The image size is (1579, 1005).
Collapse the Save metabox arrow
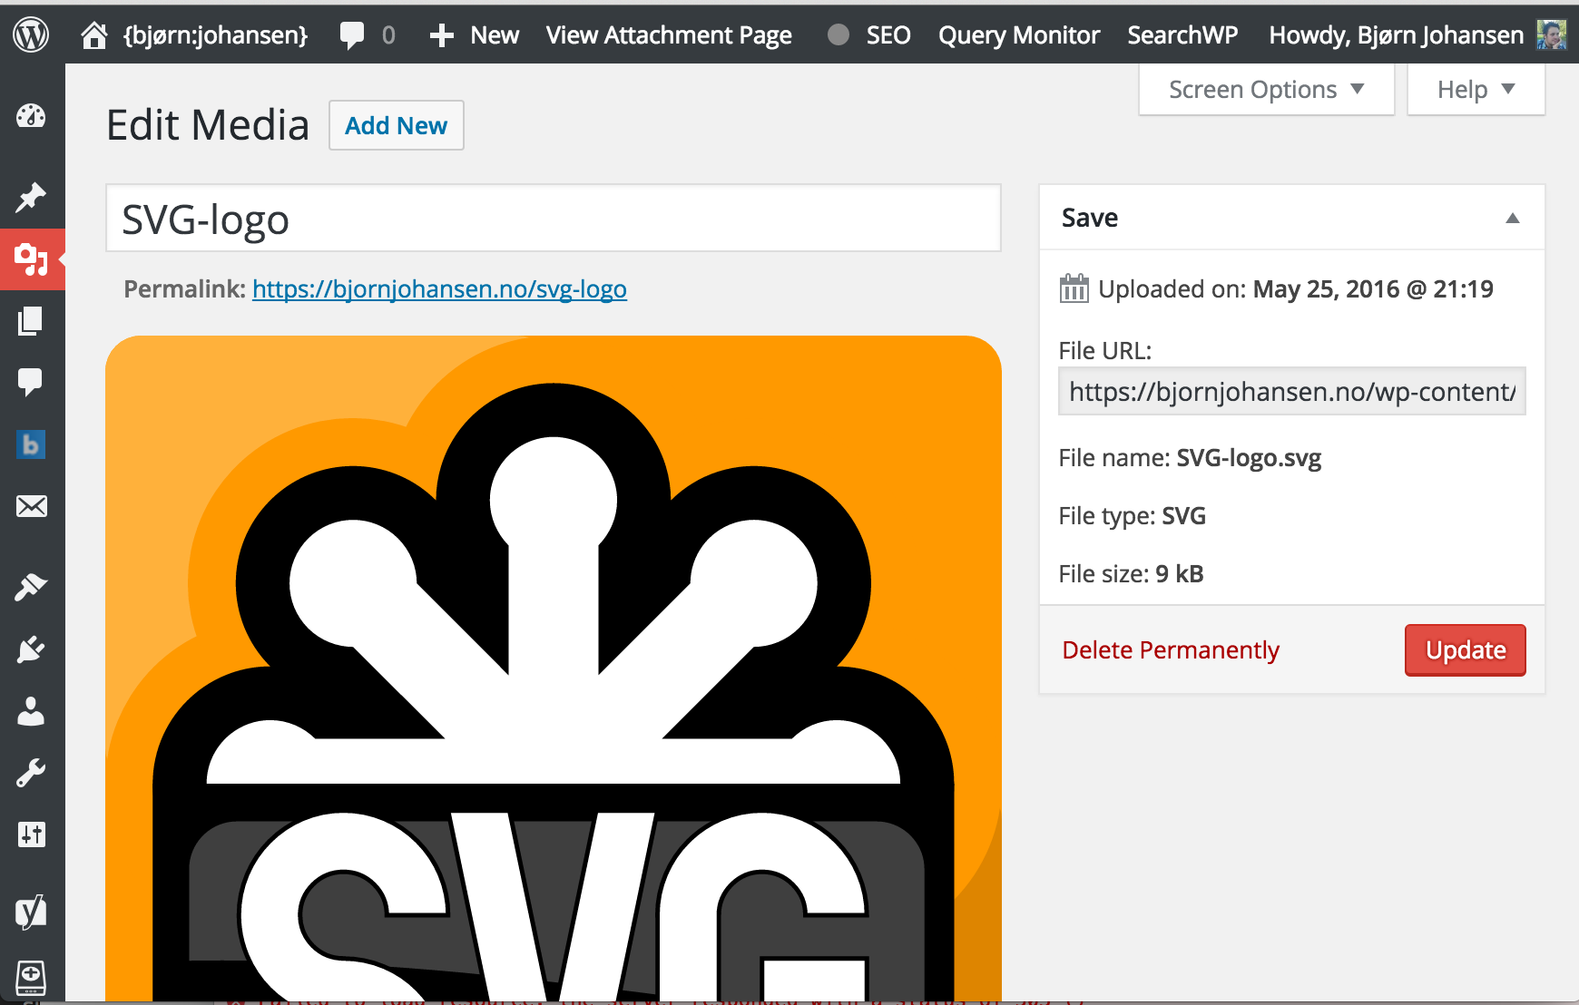point(1513,218)
